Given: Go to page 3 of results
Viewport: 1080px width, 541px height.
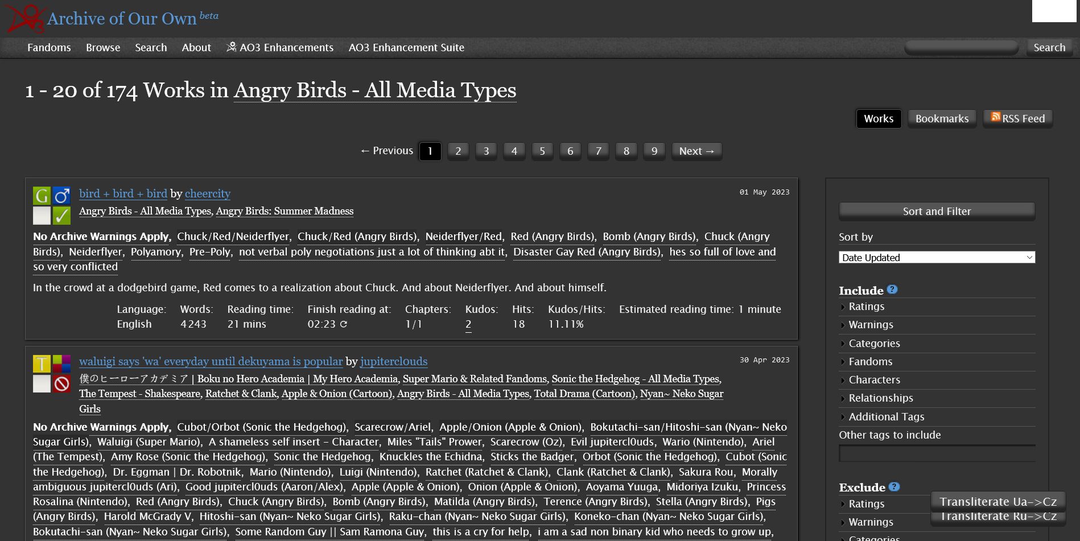Looking at the screenshot, I should (486, 151).
